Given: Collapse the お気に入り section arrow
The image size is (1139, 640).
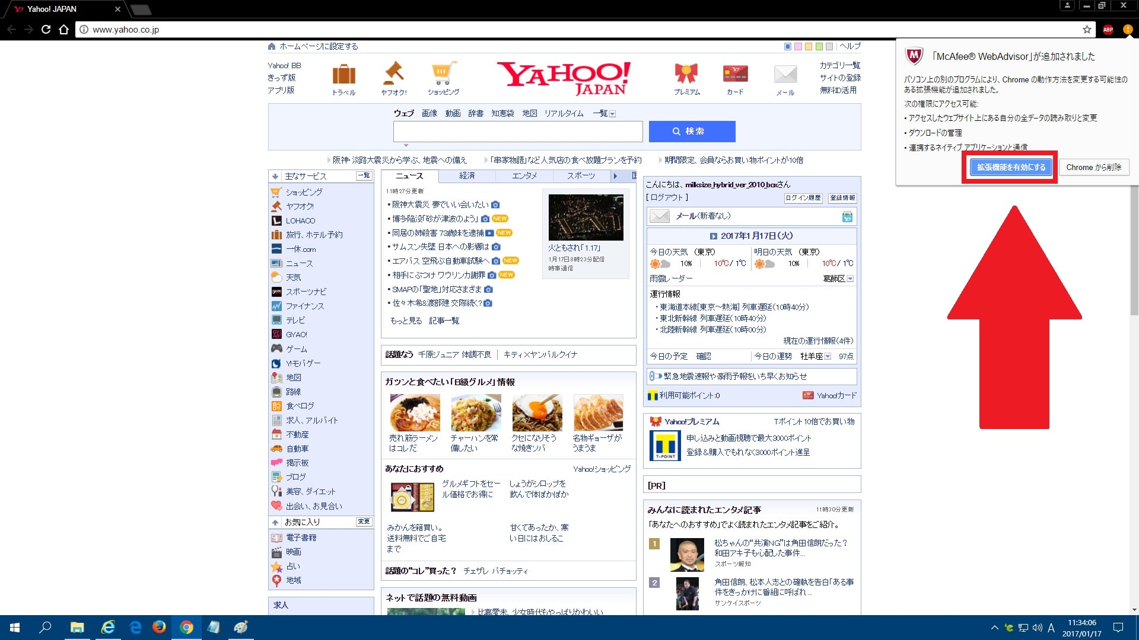Looking at the screenshot, I should click(275, 522).
